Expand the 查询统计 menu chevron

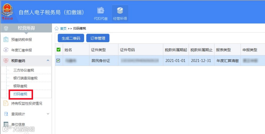48,114
